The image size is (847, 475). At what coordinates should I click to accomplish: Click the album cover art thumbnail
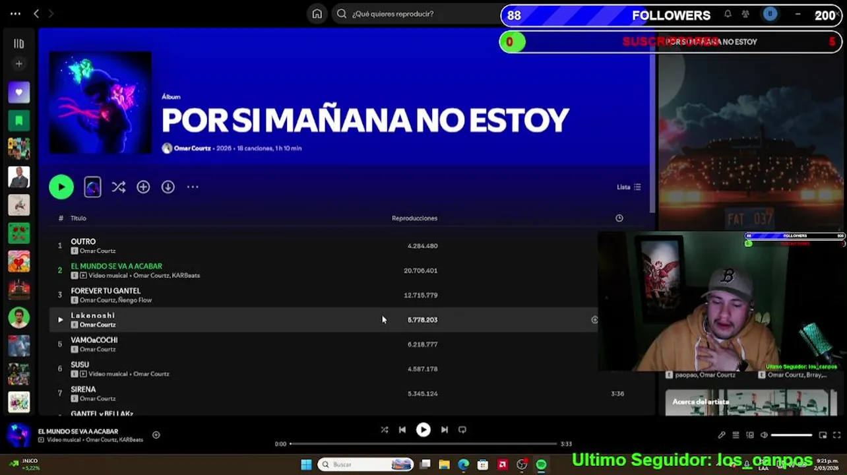click(100, 103)
